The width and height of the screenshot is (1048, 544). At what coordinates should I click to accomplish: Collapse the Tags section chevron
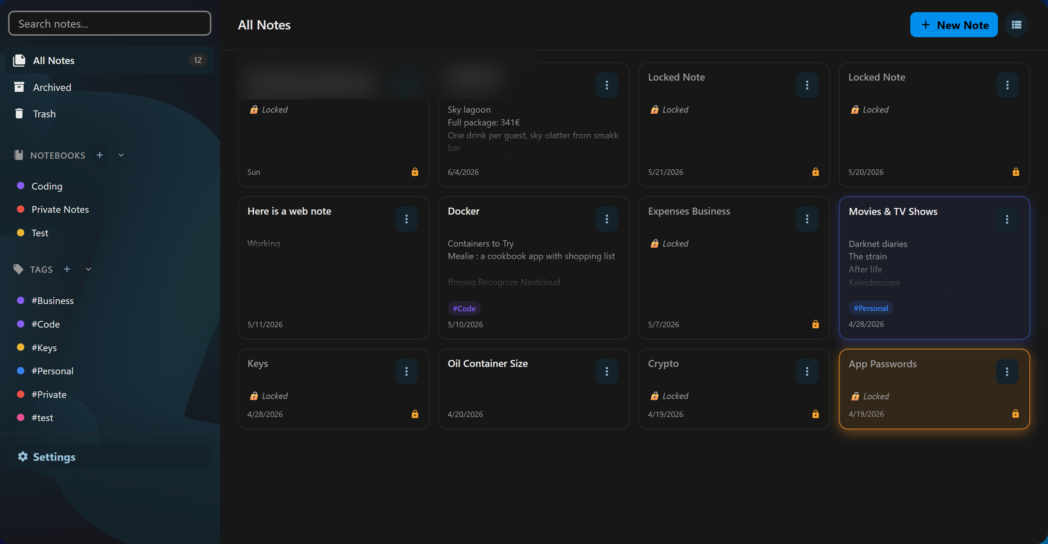pos(88,269)
